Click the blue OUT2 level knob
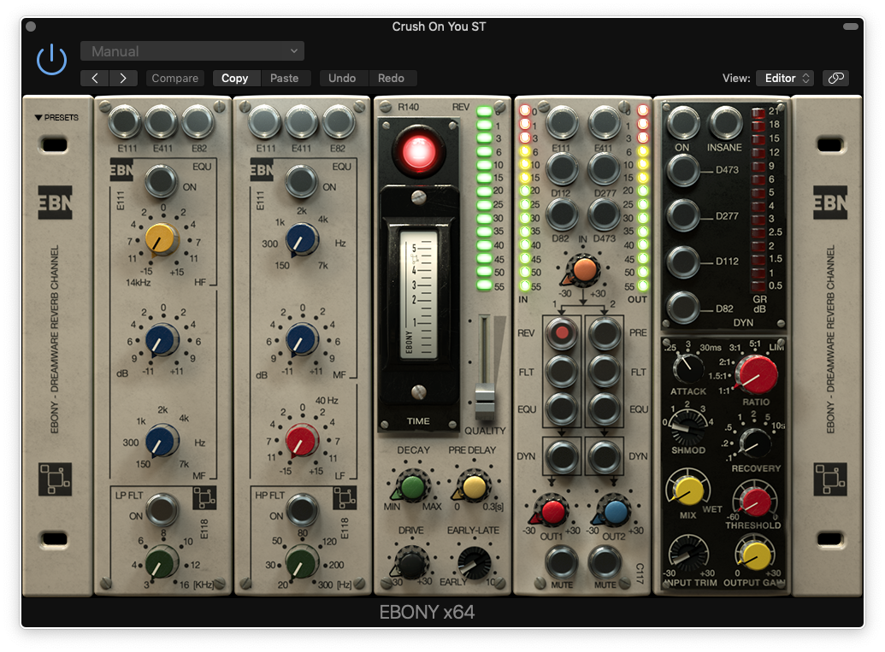 click(x=615, y=511)
